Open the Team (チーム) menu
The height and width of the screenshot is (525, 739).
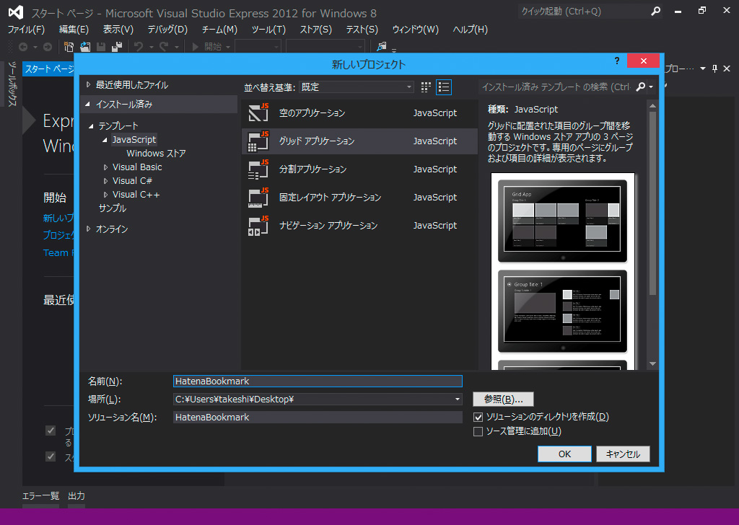[x=219, y=29]
